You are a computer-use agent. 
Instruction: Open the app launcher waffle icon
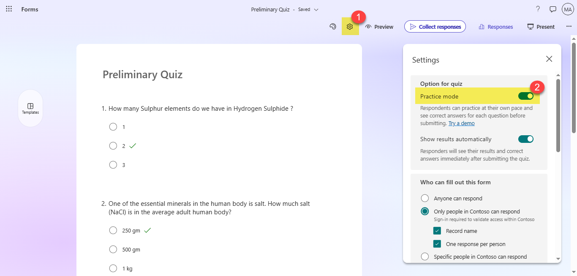click(9, 9)
